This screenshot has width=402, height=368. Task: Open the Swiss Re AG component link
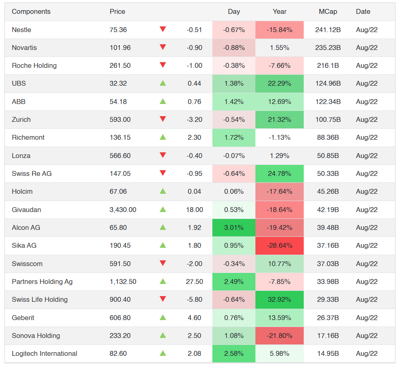click(32, 173)
